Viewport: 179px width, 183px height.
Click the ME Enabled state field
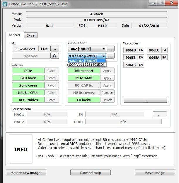[x=31, y=56]
